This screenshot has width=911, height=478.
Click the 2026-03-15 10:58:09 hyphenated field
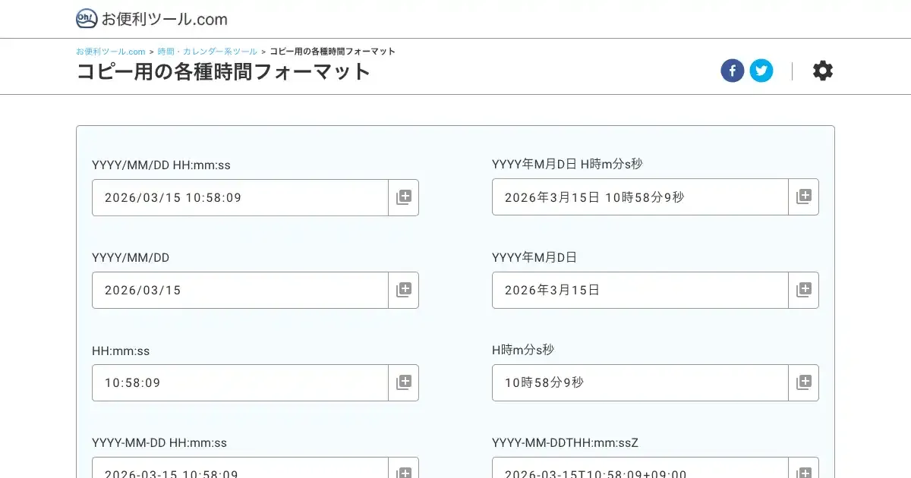[x=240, y=469]
